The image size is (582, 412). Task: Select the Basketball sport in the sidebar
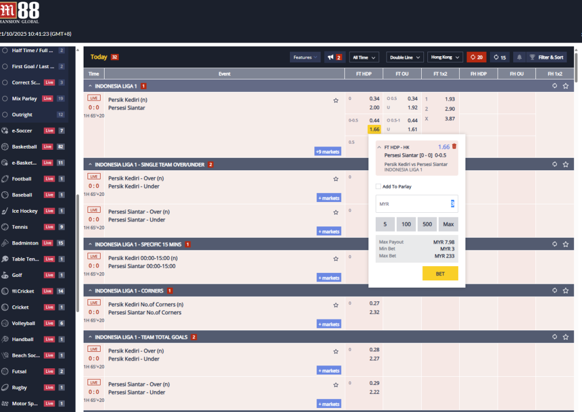pos(26,146)
